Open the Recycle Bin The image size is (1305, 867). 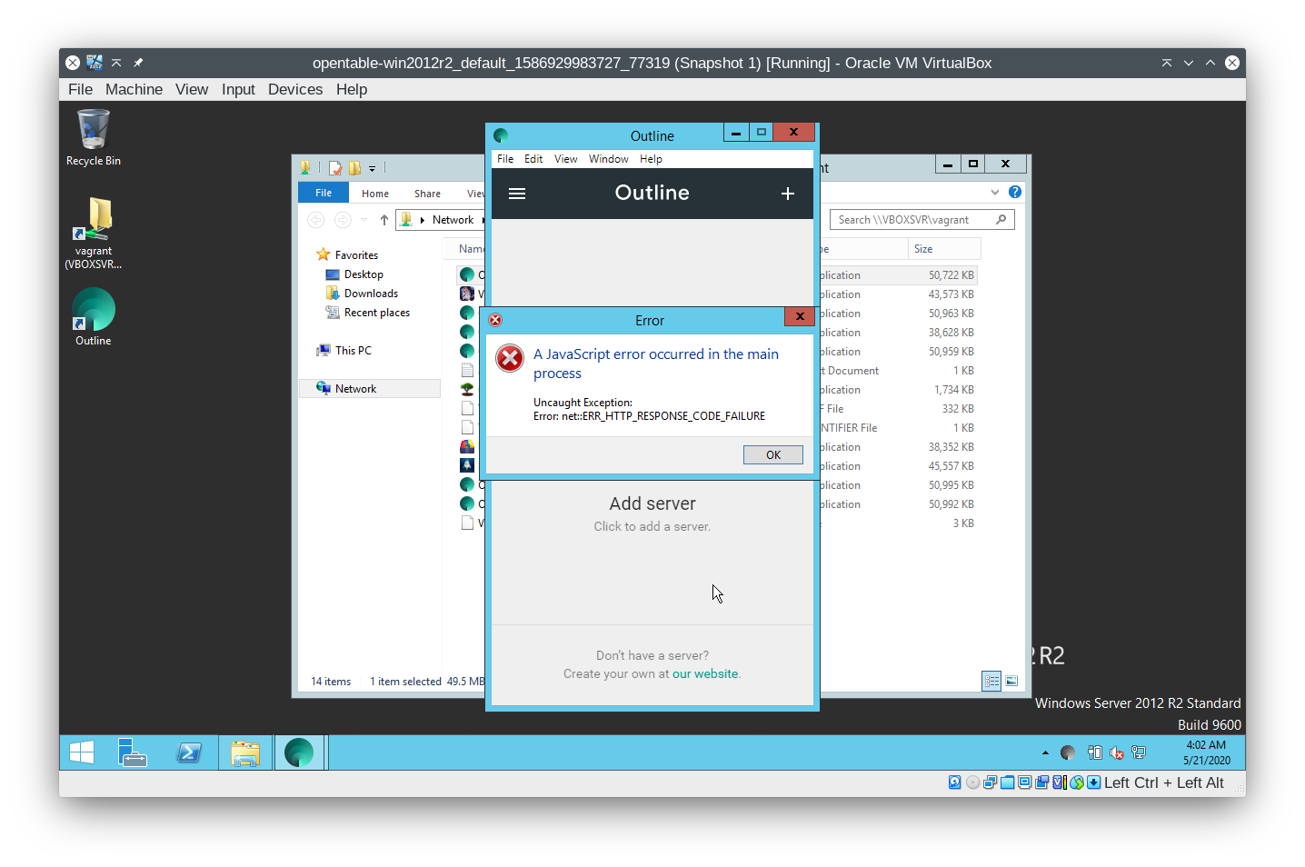pos(93,127)
